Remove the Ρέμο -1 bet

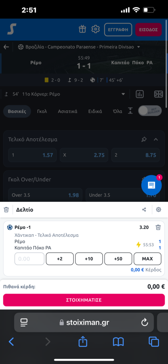(x=158, y=227)
